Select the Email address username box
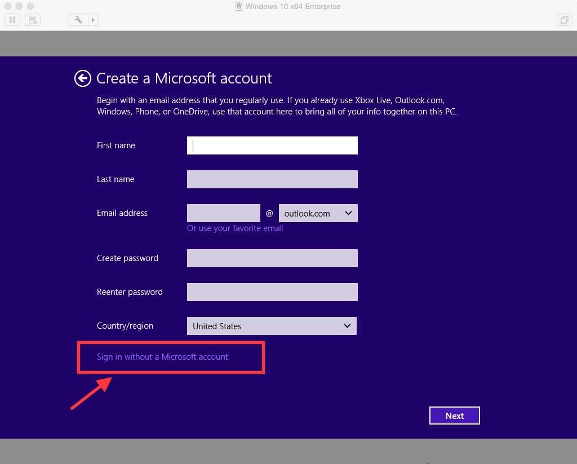 point(223,213)
